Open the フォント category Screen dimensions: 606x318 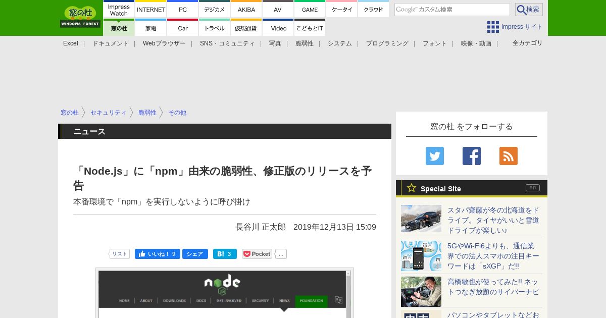pos(435,43)
